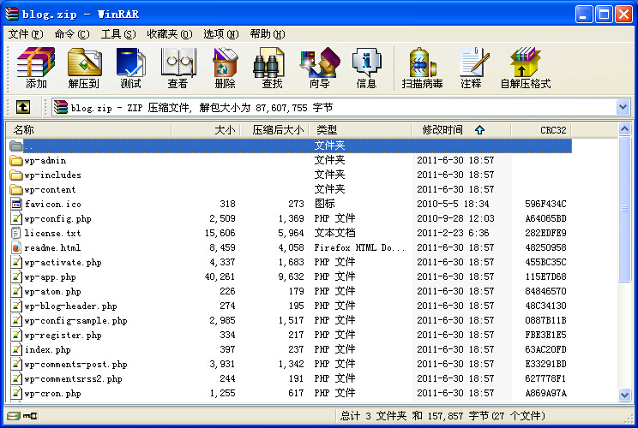Screen dimensions: 638x428
Task: Click CRC32 value 596F434C
Action: point(545,204)
